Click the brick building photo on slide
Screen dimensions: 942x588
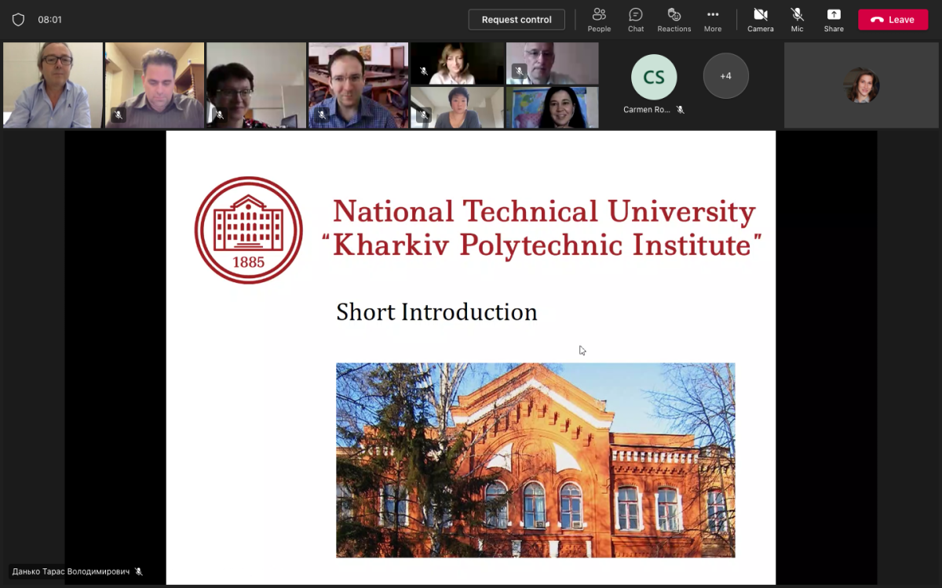(x=535, y=460)
